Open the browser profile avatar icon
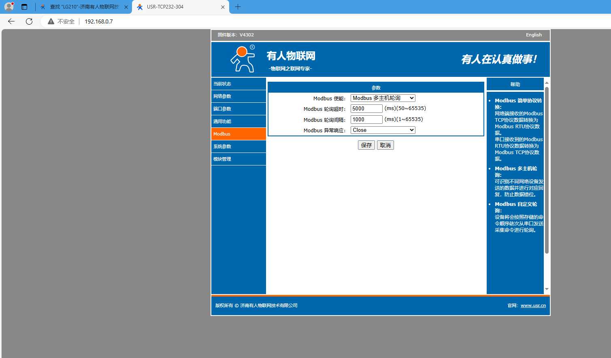611x358 pixels. click(9, 6)
